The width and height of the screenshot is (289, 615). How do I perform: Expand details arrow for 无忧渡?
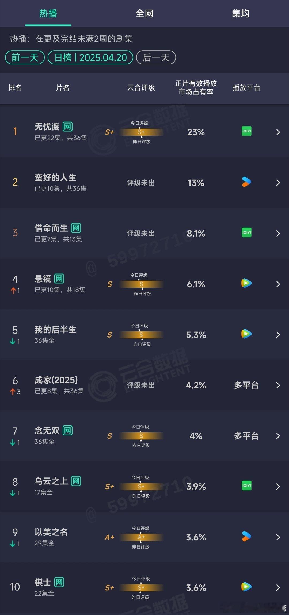tap(278, 132)
